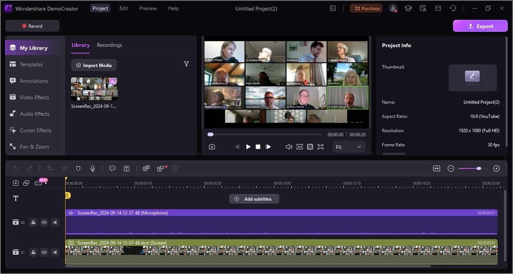513x274 pixels.
Task: Select My Library in the sidebar
Action: pos(35,48)
